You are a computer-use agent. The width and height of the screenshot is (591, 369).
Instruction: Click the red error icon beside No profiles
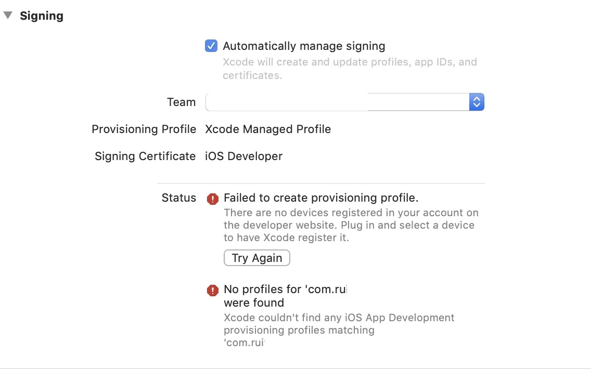pyautogui.click(x=212, y=290)
